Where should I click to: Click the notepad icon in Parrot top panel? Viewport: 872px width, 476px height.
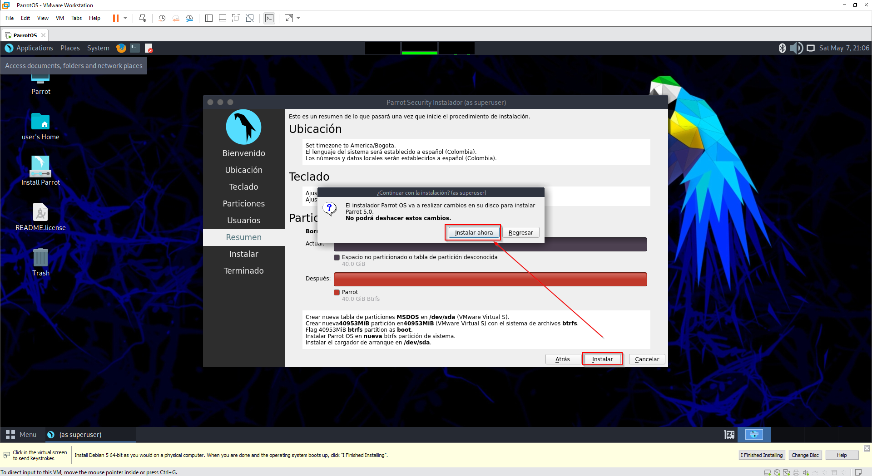click(x=149, y=48)
